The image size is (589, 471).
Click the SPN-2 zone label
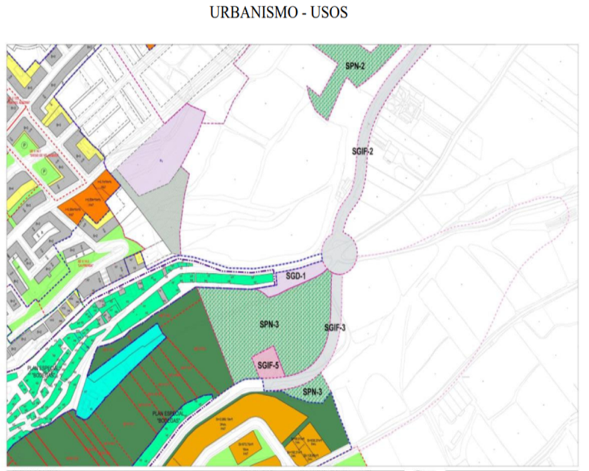pyautogui.click(x=355, y=66)
